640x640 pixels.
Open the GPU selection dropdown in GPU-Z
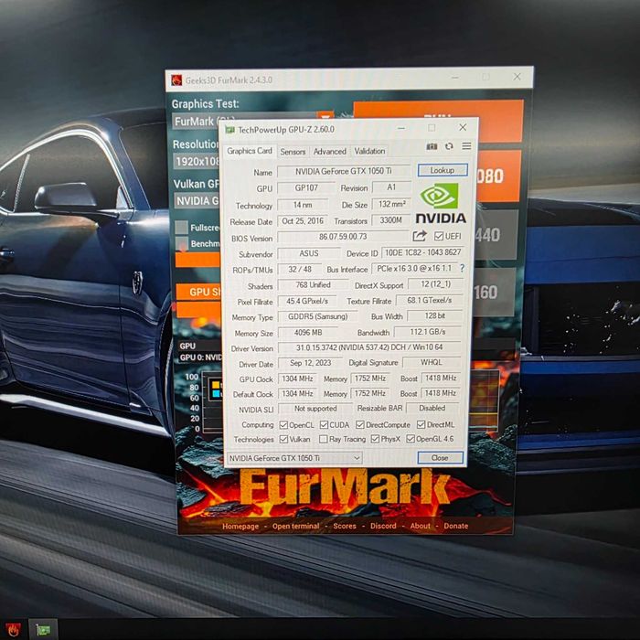tap(294, 458)
